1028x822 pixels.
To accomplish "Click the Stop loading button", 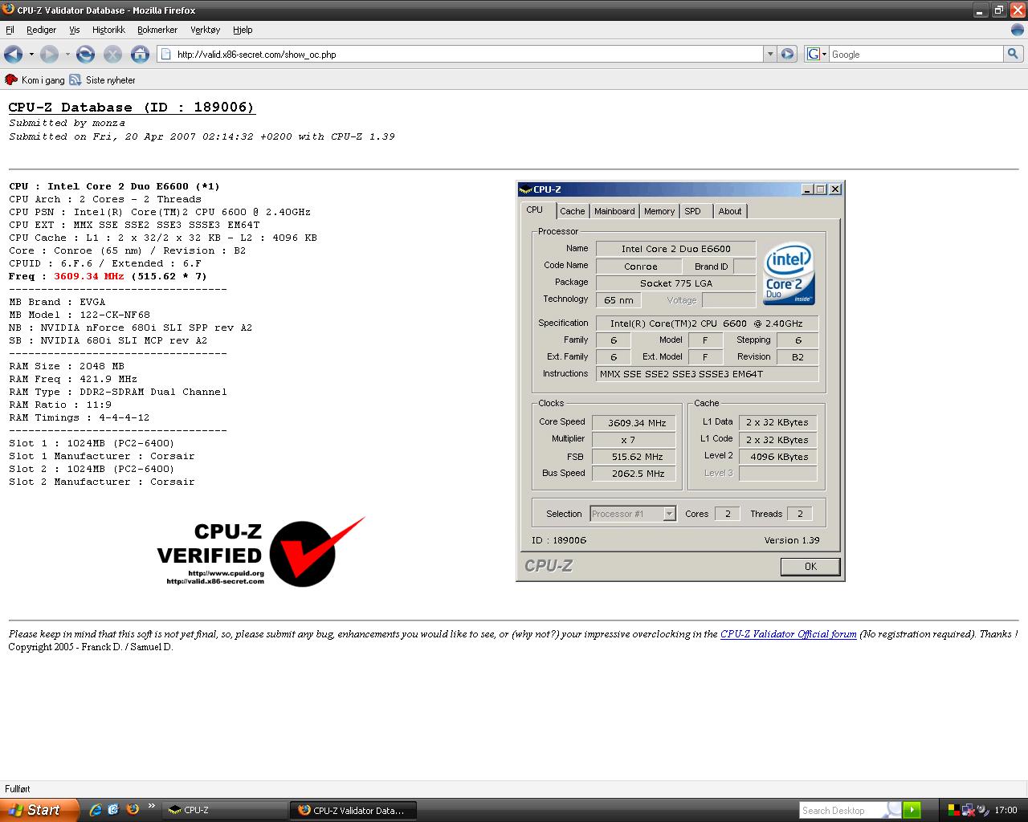I will pos(112,54).
